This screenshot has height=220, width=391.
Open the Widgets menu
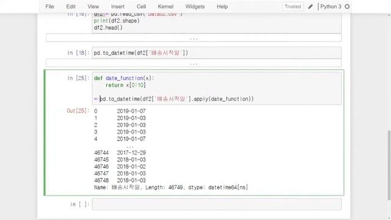tap(195, 7)
